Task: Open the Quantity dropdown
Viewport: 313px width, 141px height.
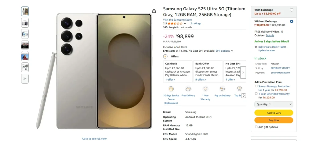Action: (x=274, y=104)
